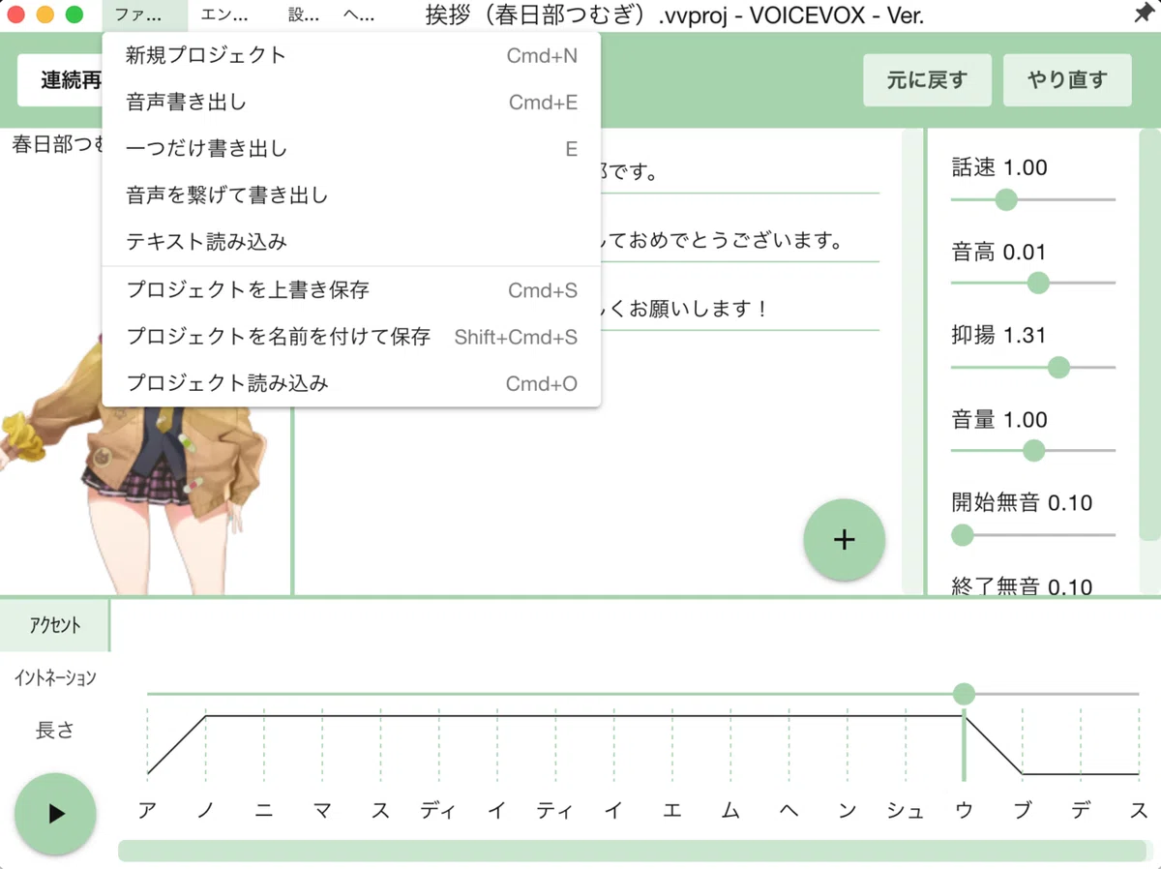Click the mora ブ

1023,811
